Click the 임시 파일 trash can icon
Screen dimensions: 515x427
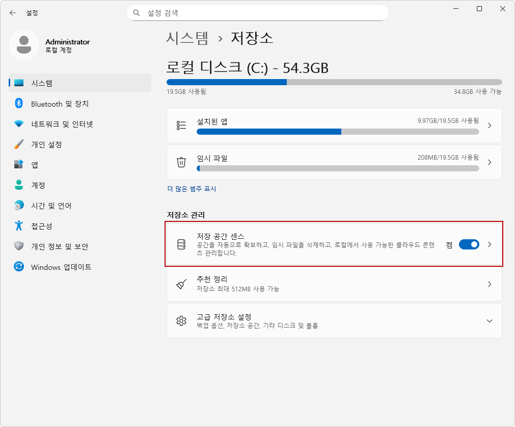[x=181, y=162]
